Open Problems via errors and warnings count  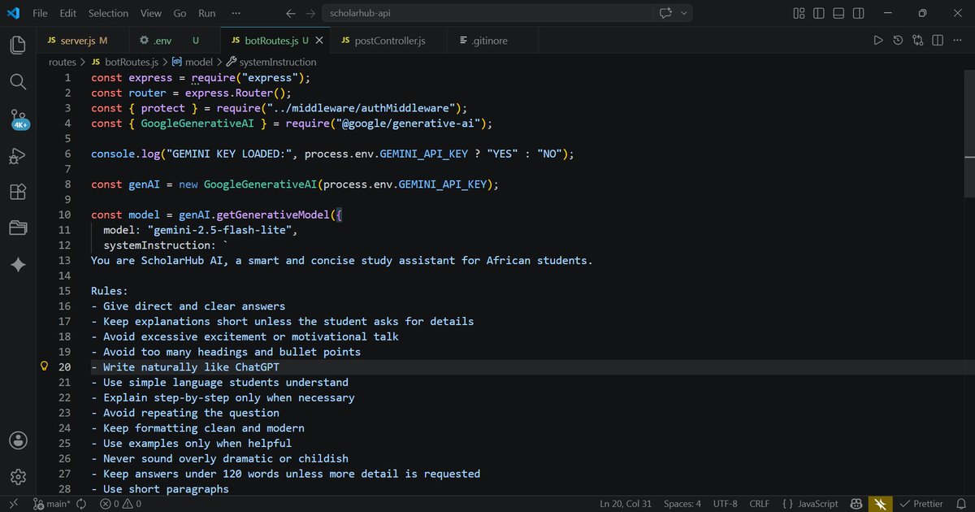point(120,504)
